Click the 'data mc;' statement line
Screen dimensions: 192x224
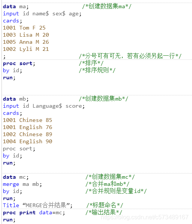pos(16,177)
